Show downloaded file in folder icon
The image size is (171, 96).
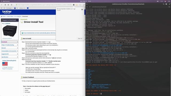[x=82, y=10]
